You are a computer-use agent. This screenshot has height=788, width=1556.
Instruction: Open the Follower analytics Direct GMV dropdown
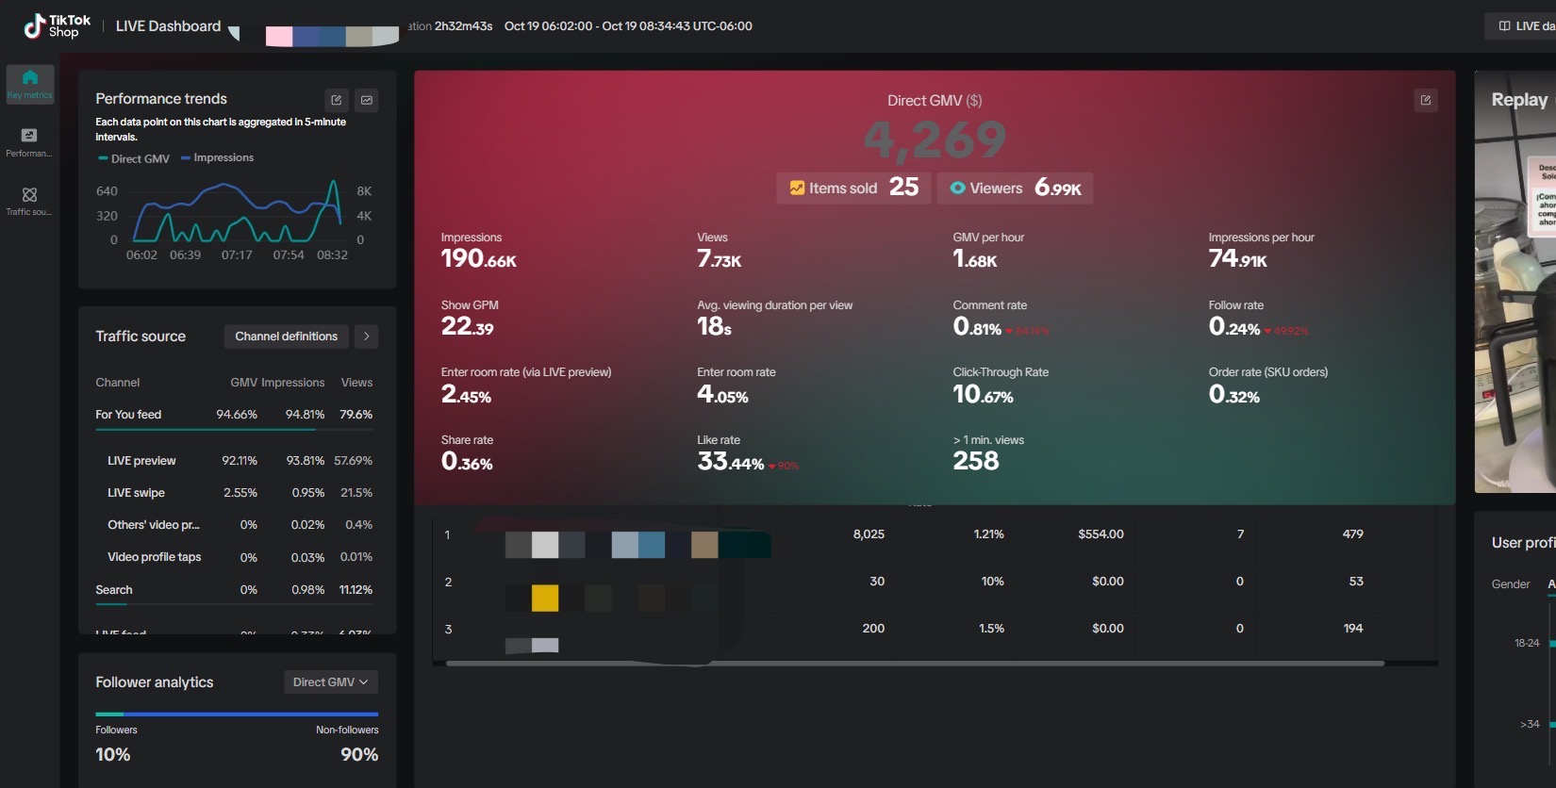click(x=330, y=682)
